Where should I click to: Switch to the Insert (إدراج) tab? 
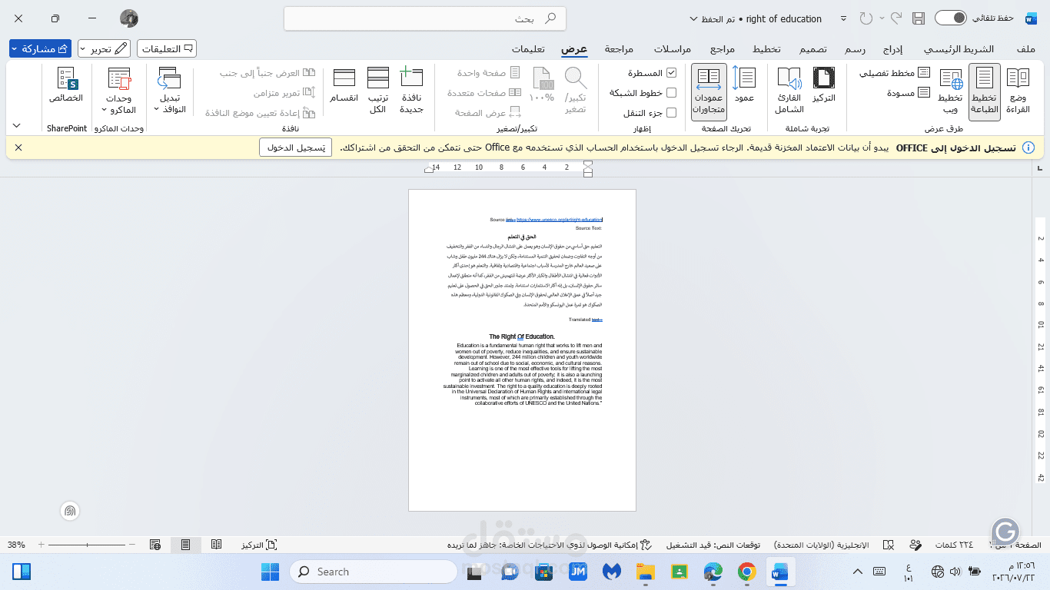click(x=892, y=49)
